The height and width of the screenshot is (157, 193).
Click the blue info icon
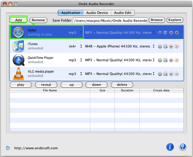(170, 147)
